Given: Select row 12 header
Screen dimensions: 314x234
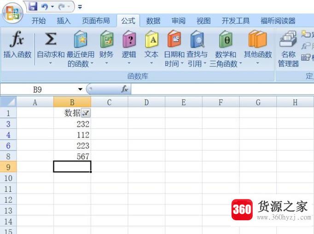Looking at the screenshot, I should (8, 200).
